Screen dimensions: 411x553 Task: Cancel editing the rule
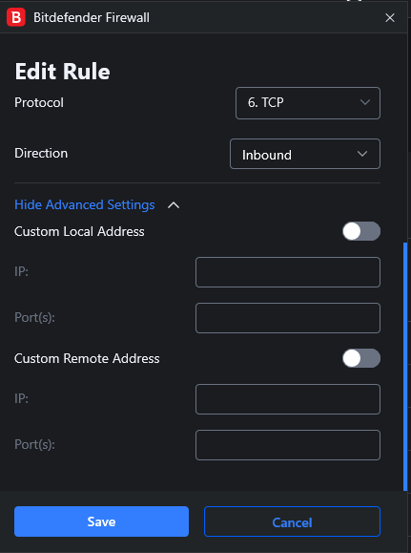point(292,521)
